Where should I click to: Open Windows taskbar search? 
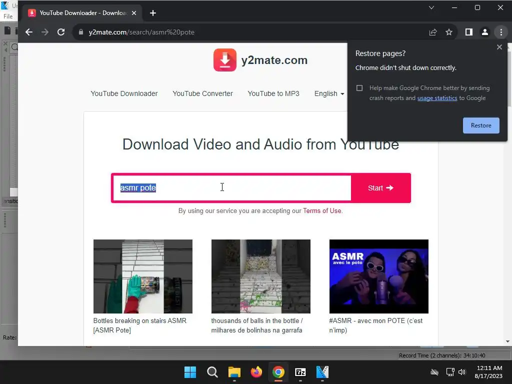click(x=212, y=372)
